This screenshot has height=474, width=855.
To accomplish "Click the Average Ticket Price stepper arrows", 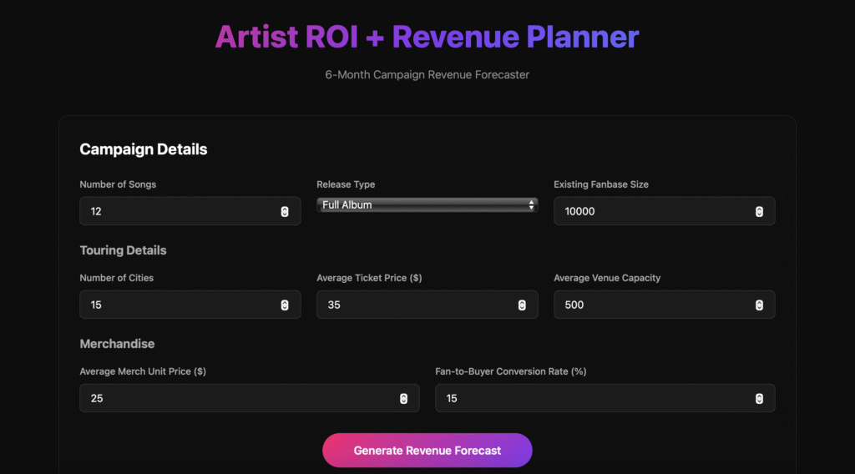I will 522,305.
